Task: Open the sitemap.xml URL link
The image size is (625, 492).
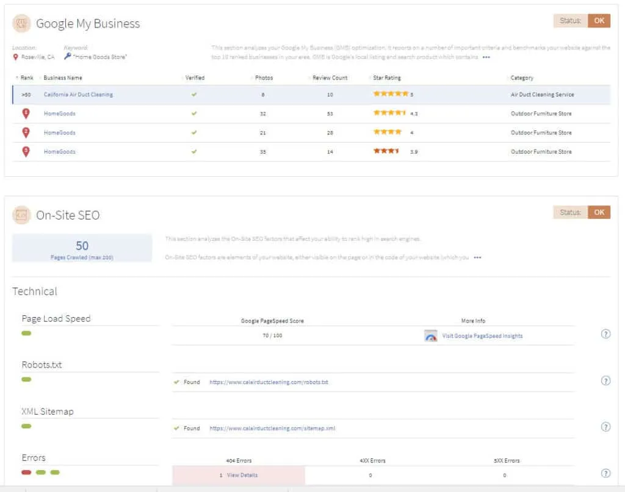Action: (x=272, y=429)
